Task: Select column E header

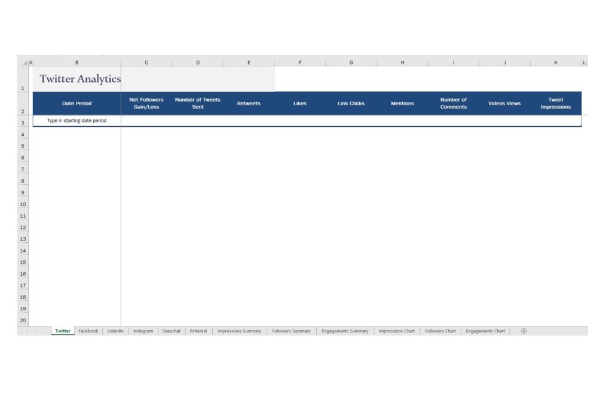Action: 249,63
